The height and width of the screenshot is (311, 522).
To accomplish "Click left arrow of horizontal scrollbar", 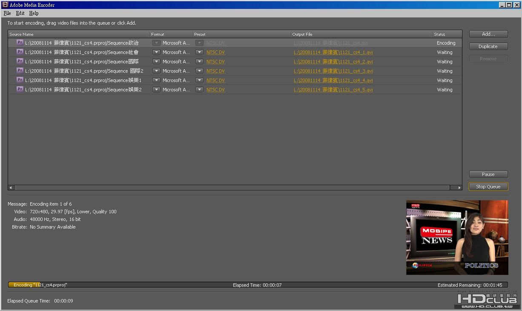I will point(11,187).
